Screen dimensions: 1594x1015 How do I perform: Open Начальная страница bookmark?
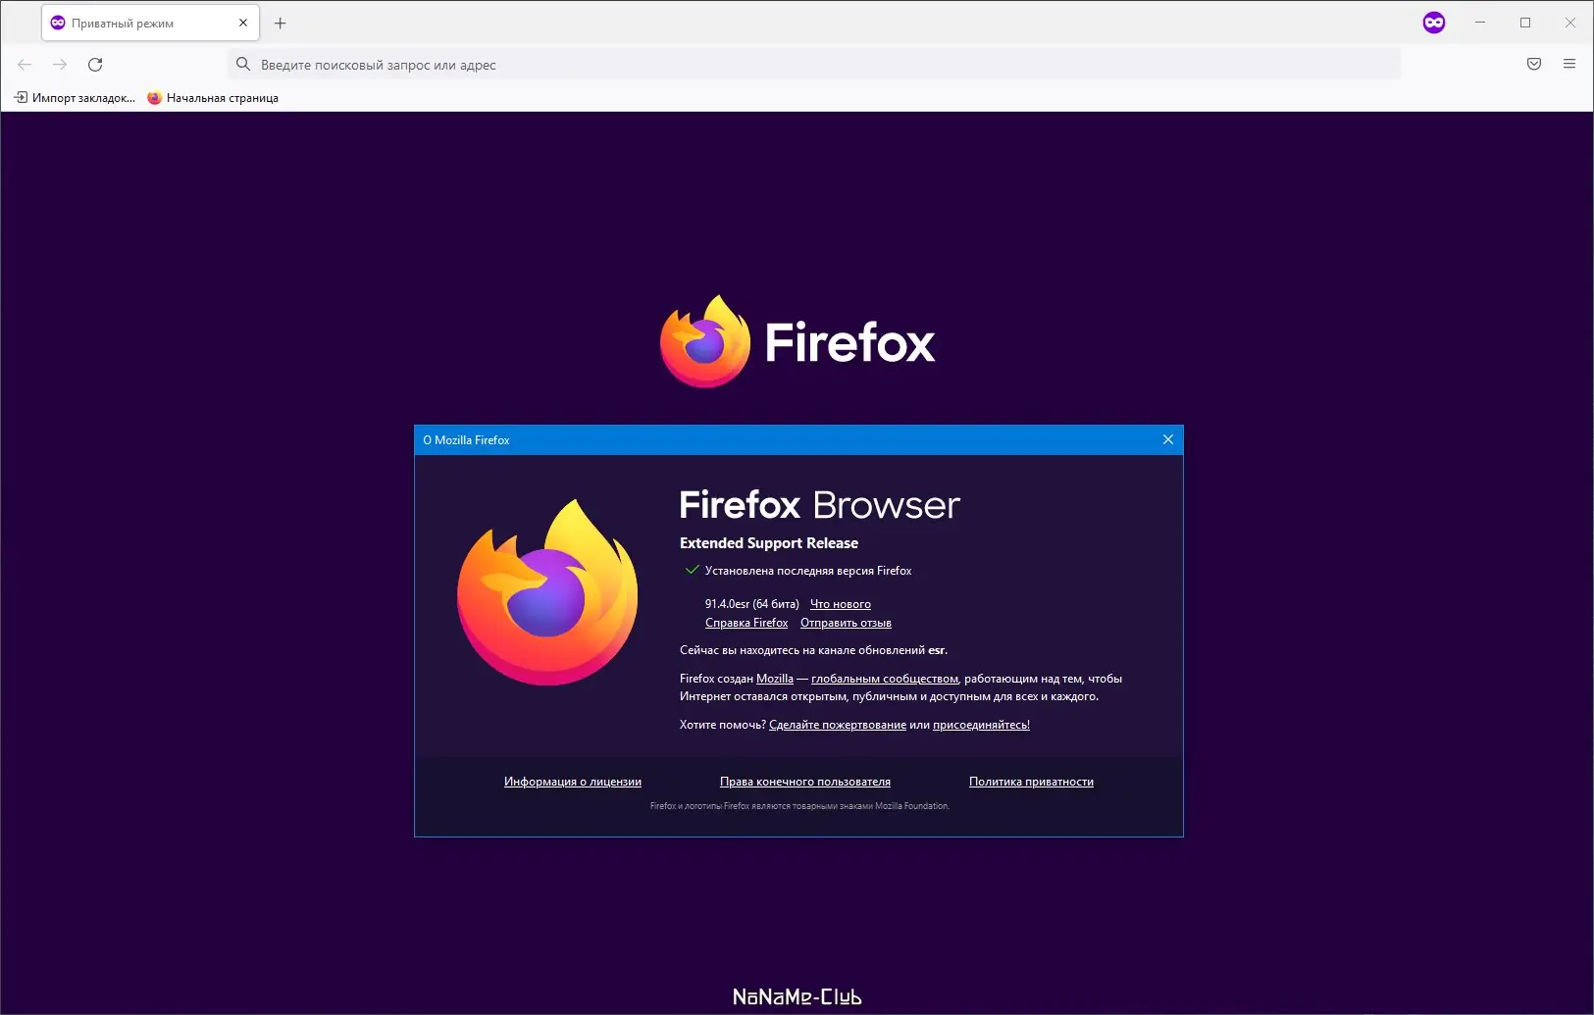(213, 98)
